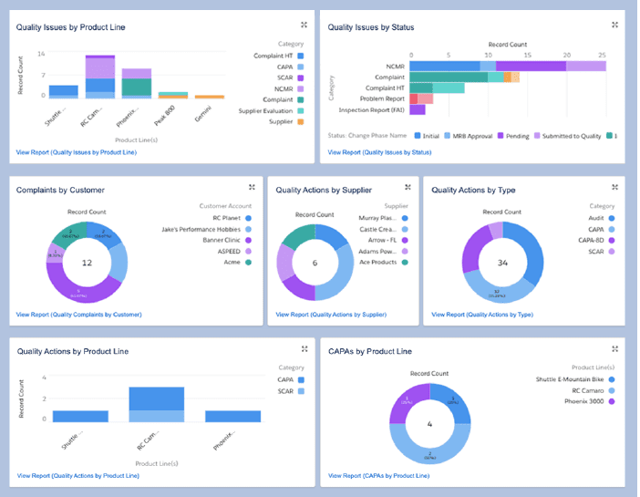The width and height of the screenshot is (640, 497).
Task: Click CAPA-8D category legend entry
Action: (x=596, y=240)
